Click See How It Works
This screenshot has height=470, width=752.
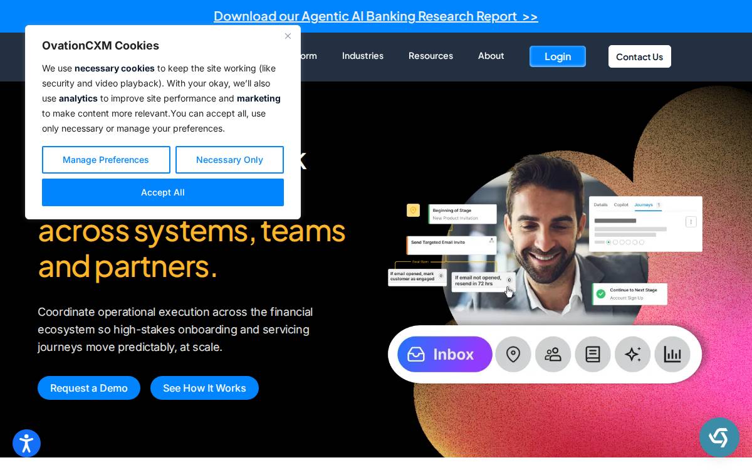click(x=204, y=388)
